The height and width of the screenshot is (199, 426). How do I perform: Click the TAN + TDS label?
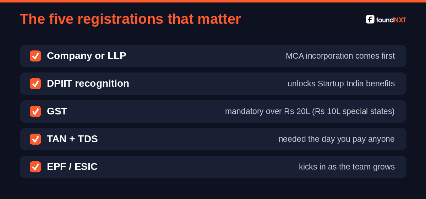tap(72, 139)
